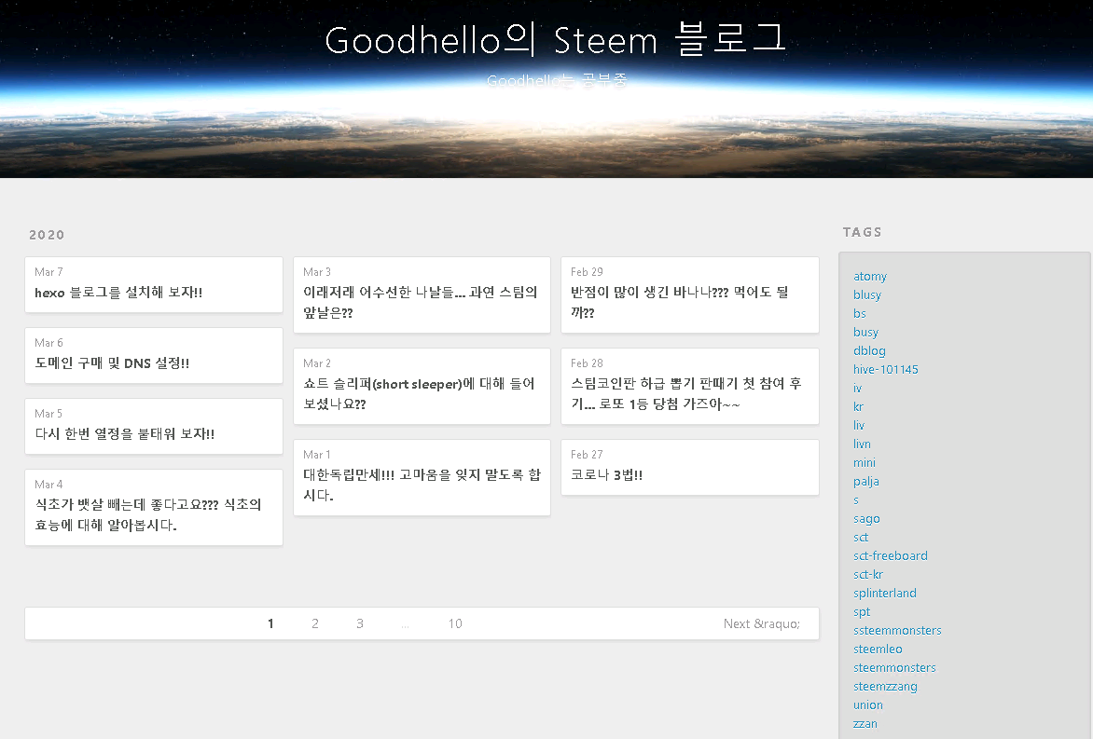The width and height of the screenshot is (1093, 739).
Task: Go to pagination page 3
Action: click(360, 623)
